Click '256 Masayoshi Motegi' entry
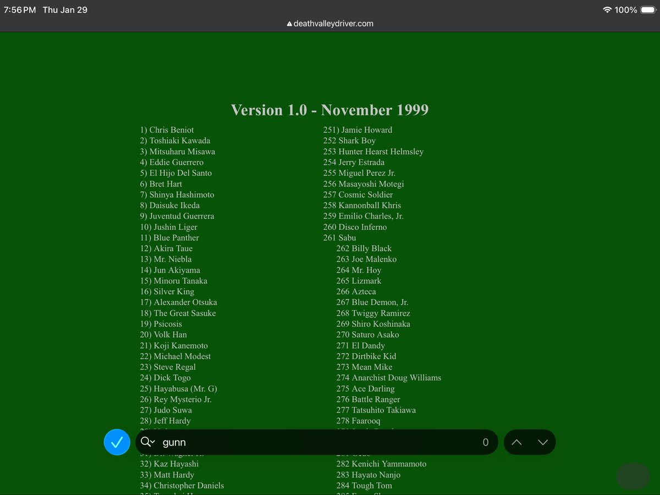This screenshot has width=660, height=495. tap(364, 184)
